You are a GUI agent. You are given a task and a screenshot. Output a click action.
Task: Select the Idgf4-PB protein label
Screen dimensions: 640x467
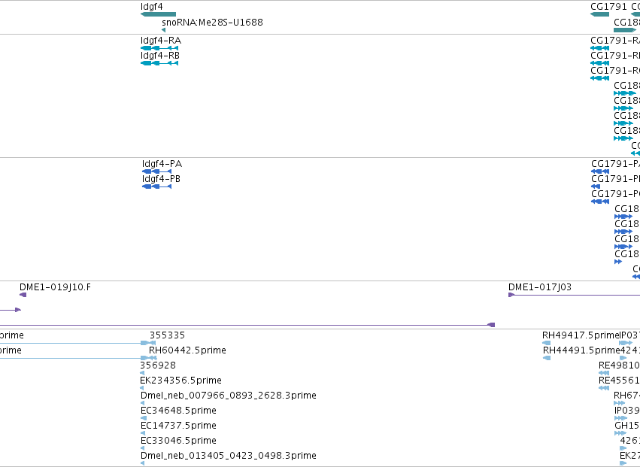coord(161,179)
